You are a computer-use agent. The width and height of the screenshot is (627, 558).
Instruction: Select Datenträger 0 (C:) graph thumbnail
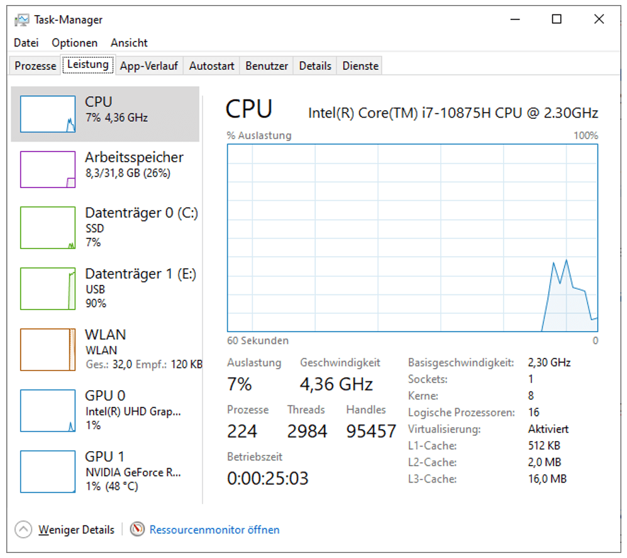(48, 228)
